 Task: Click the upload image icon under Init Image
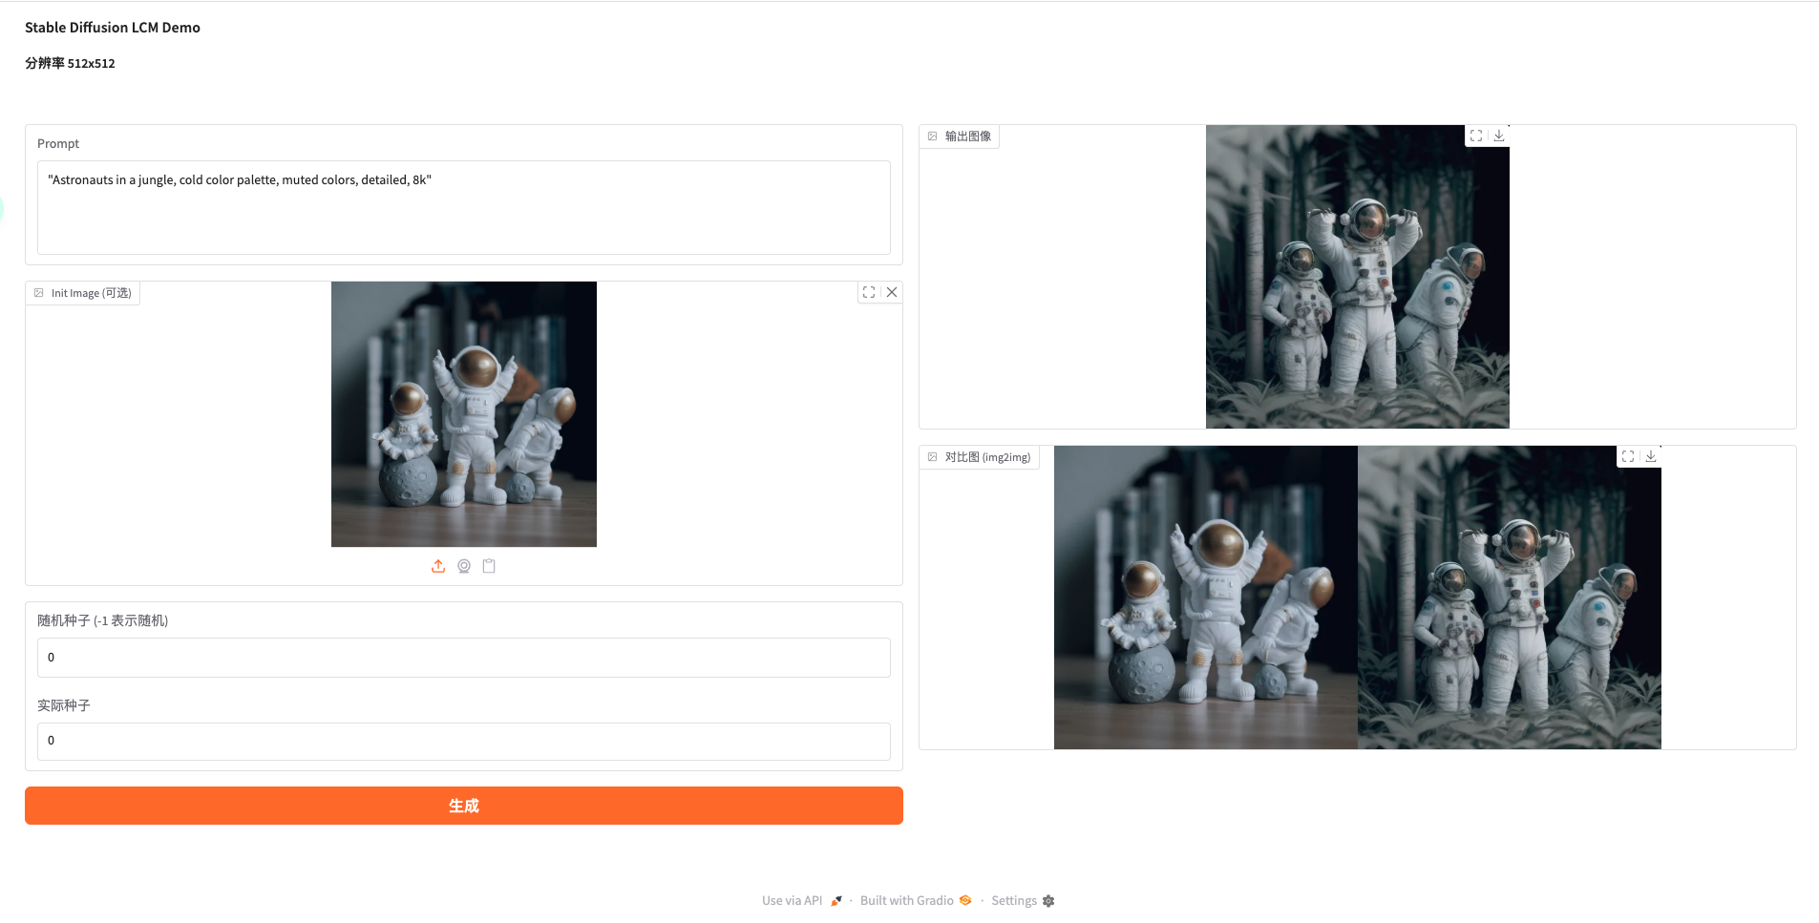438,566
